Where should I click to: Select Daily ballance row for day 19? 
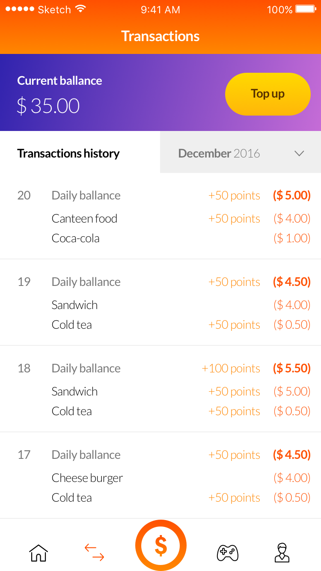click(x=86, y=282)
